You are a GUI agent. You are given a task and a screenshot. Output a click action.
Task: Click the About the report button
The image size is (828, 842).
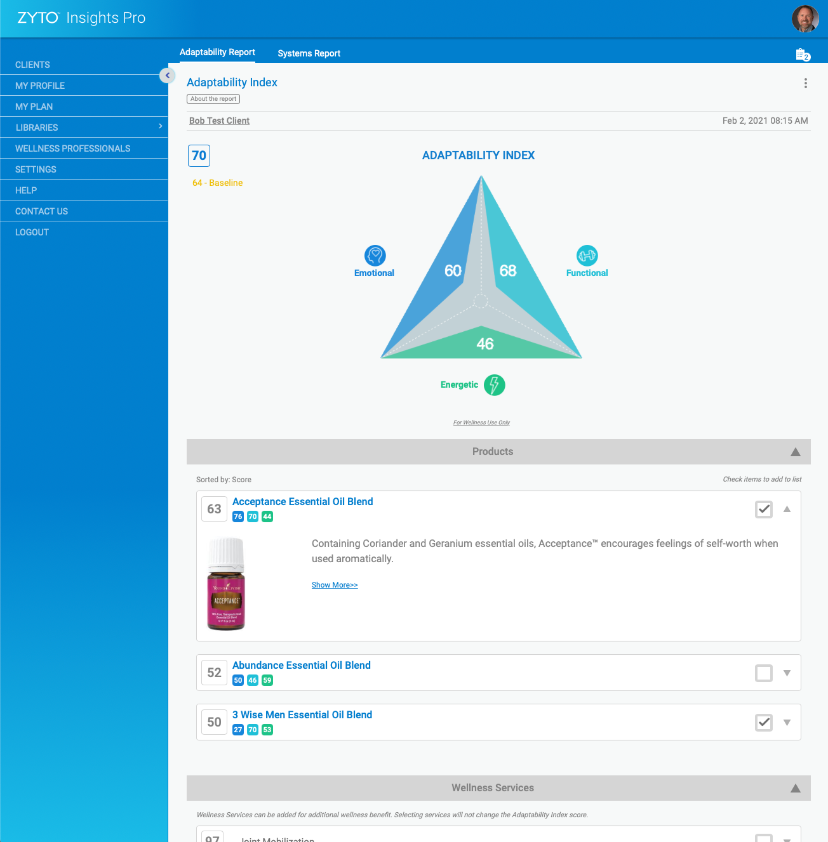213,99
